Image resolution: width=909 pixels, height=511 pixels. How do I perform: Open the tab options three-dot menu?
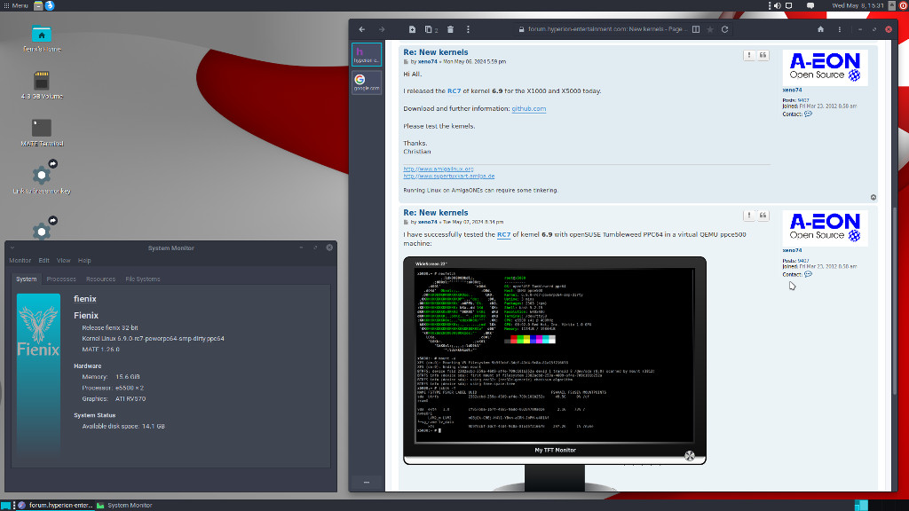(468, 29)
